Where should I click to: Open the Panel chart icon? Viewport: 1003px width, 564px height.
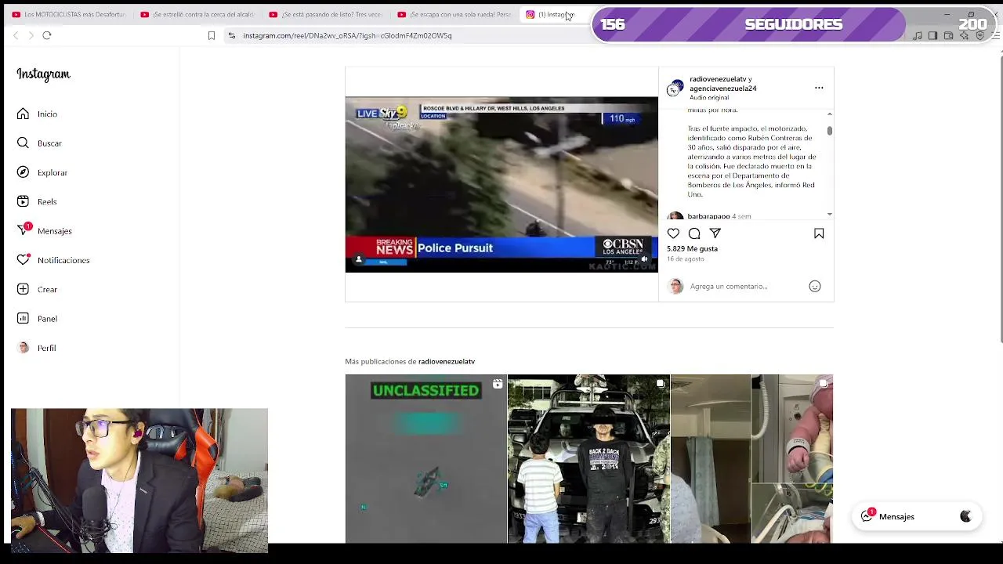tap(23, 318)
